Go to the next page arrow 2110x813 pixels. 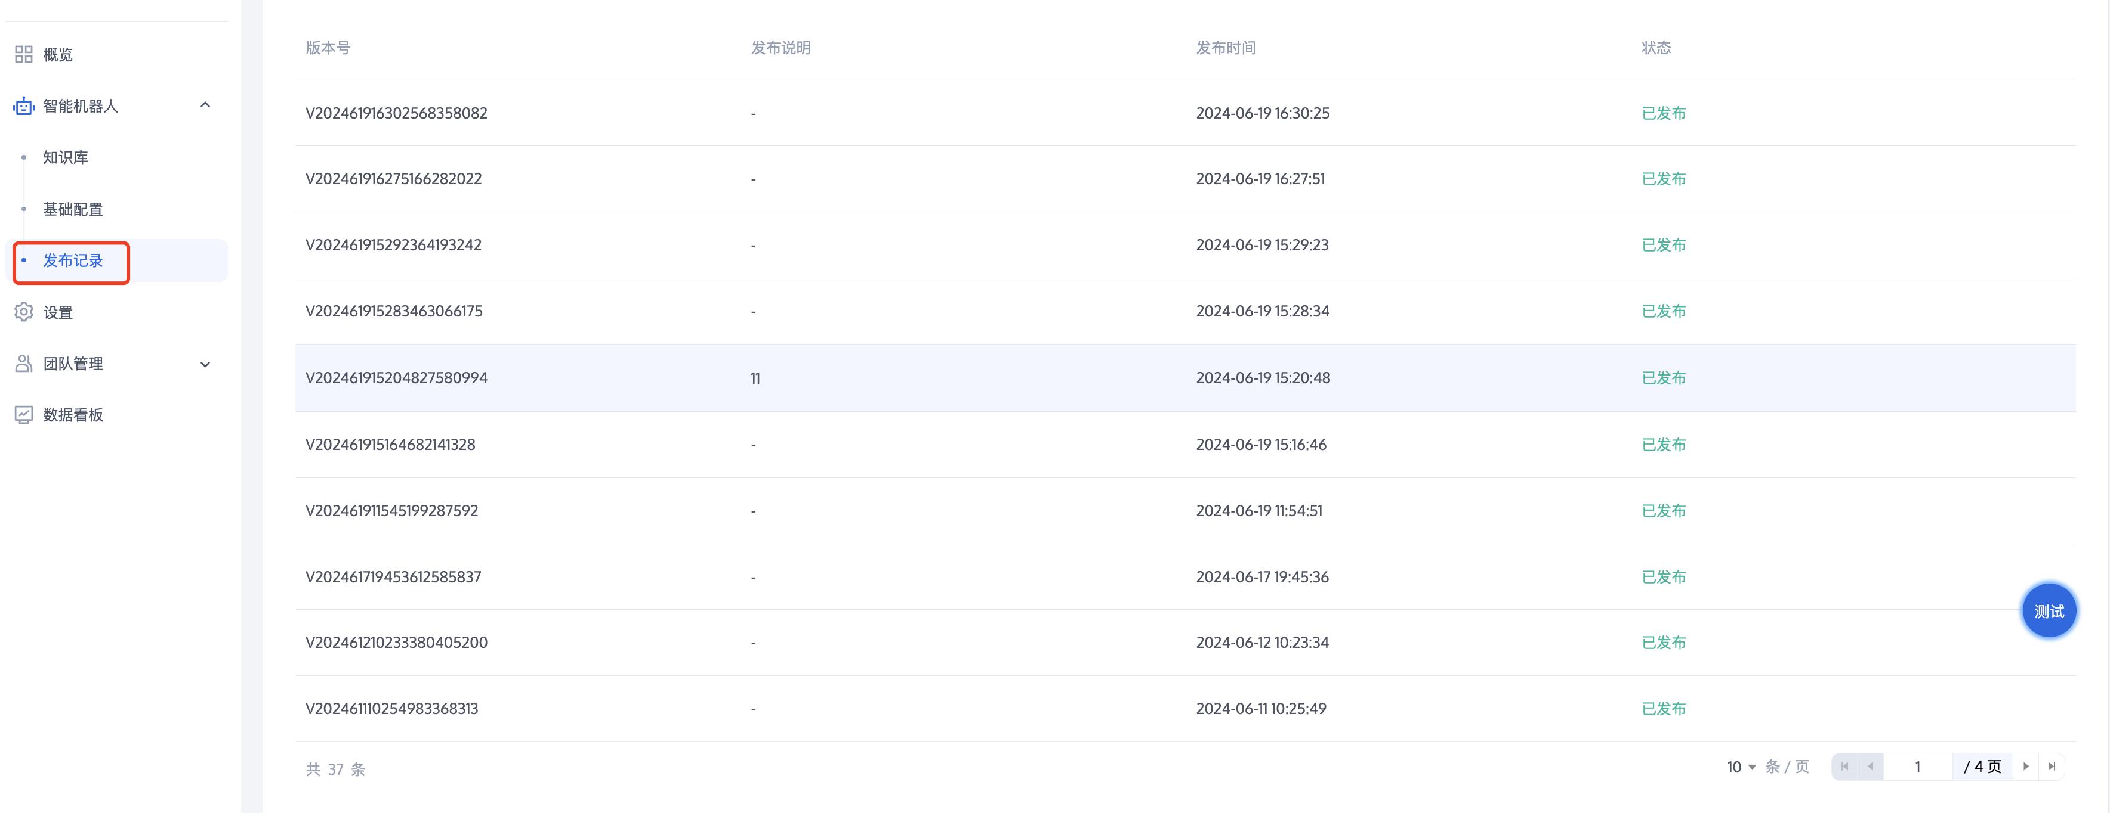2026,767
